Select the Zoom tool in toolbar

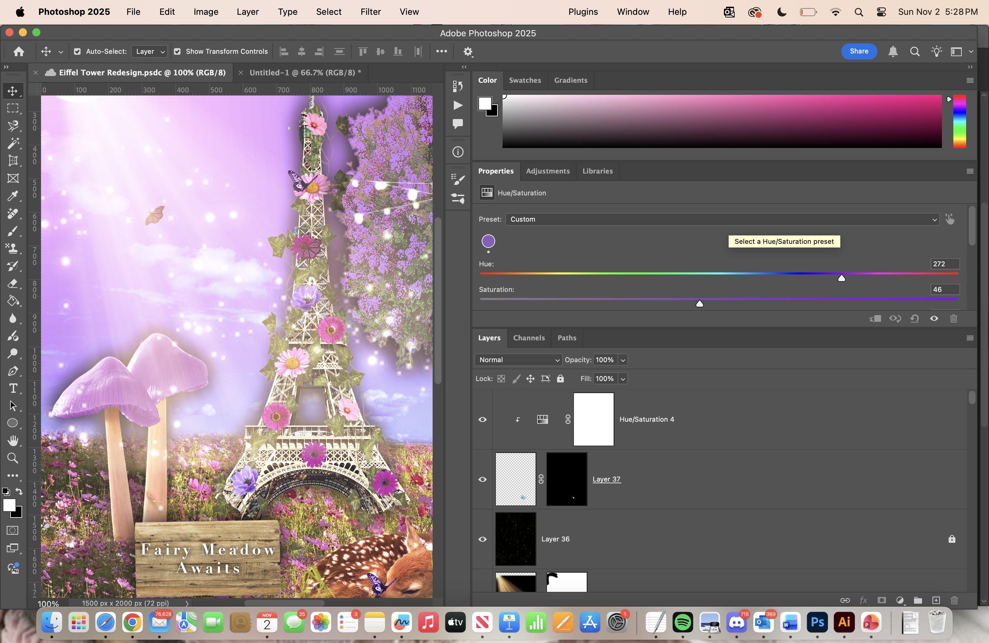click(13, 458)
